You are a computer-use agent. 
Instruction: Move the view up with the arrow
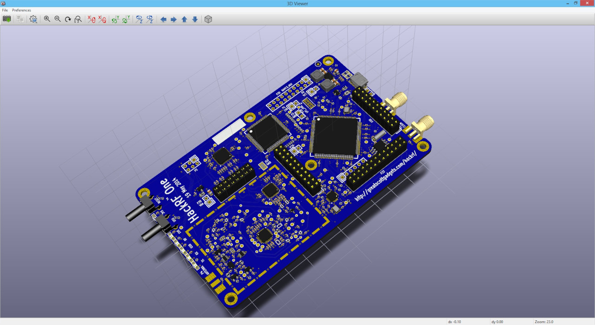[184, 19]
